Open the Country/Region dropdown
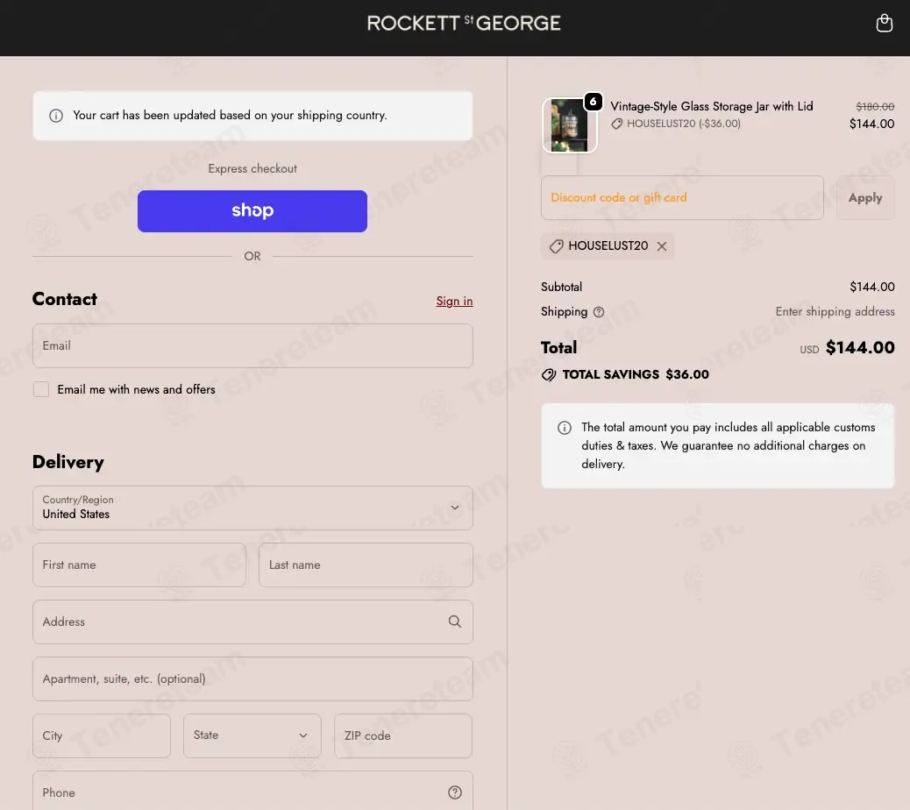The height and width of the screenshot is (810, 910). (252, 508)
